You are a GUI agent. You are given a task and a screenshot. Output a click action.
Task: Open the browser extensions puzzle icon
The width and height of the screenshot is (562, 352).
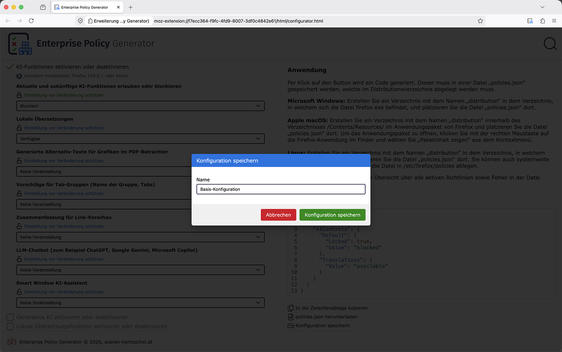coord(542,21)
